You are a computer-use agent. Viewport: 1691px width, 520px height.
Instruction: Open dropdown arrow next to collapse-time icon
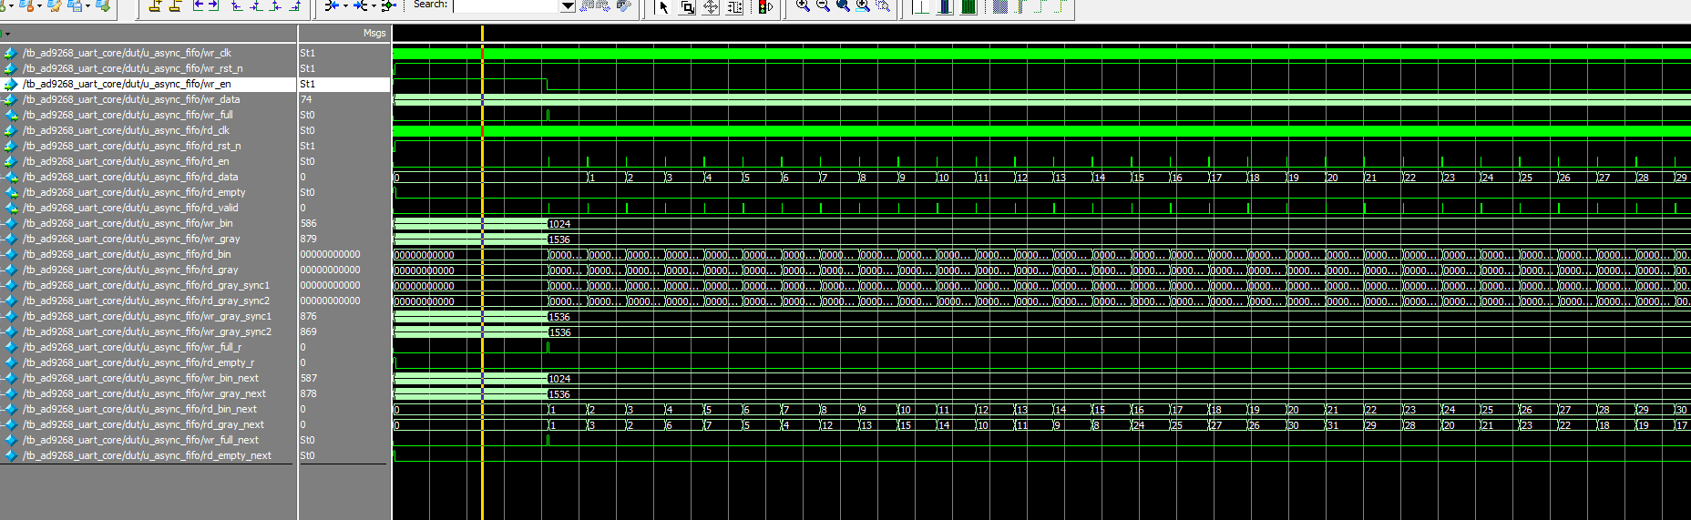pos(345,6)
